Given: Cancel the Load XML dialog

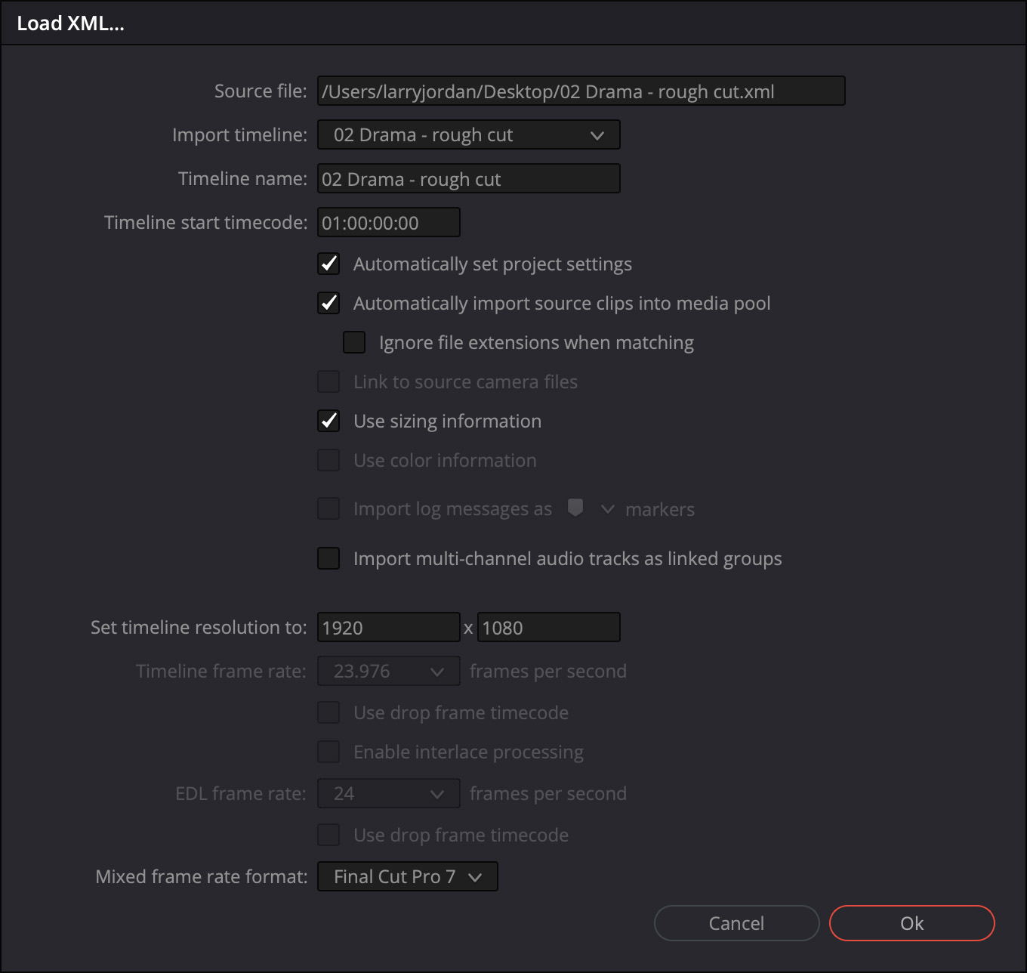Looking at the screenshot, I should 736,923.
